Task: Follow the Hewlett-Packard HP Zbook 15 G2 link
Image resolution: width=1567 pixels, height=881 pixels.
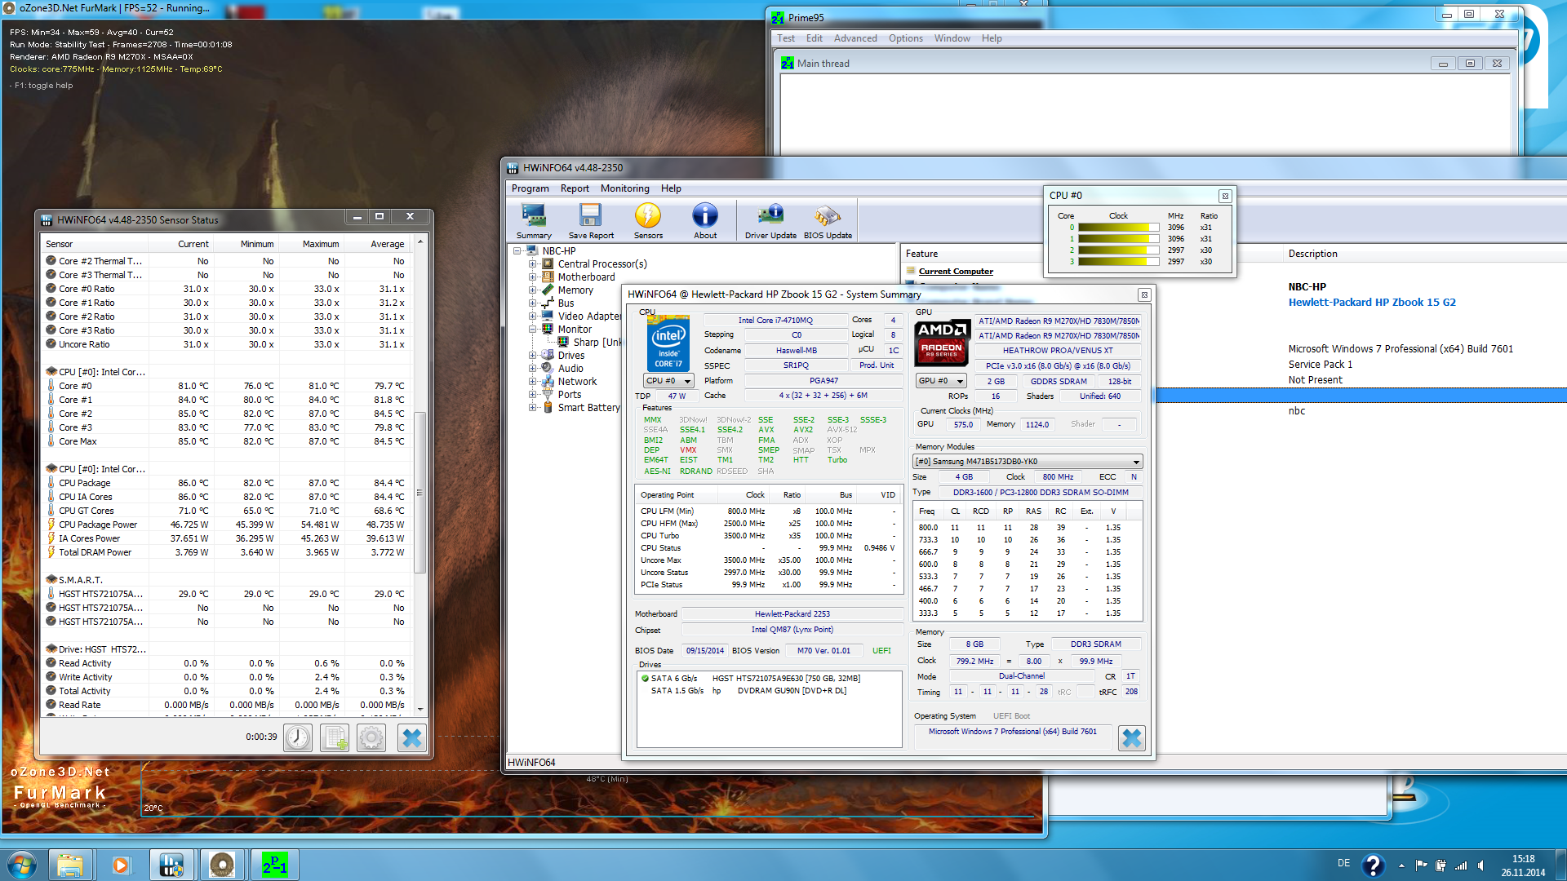Action: (x=1371, y=302)
